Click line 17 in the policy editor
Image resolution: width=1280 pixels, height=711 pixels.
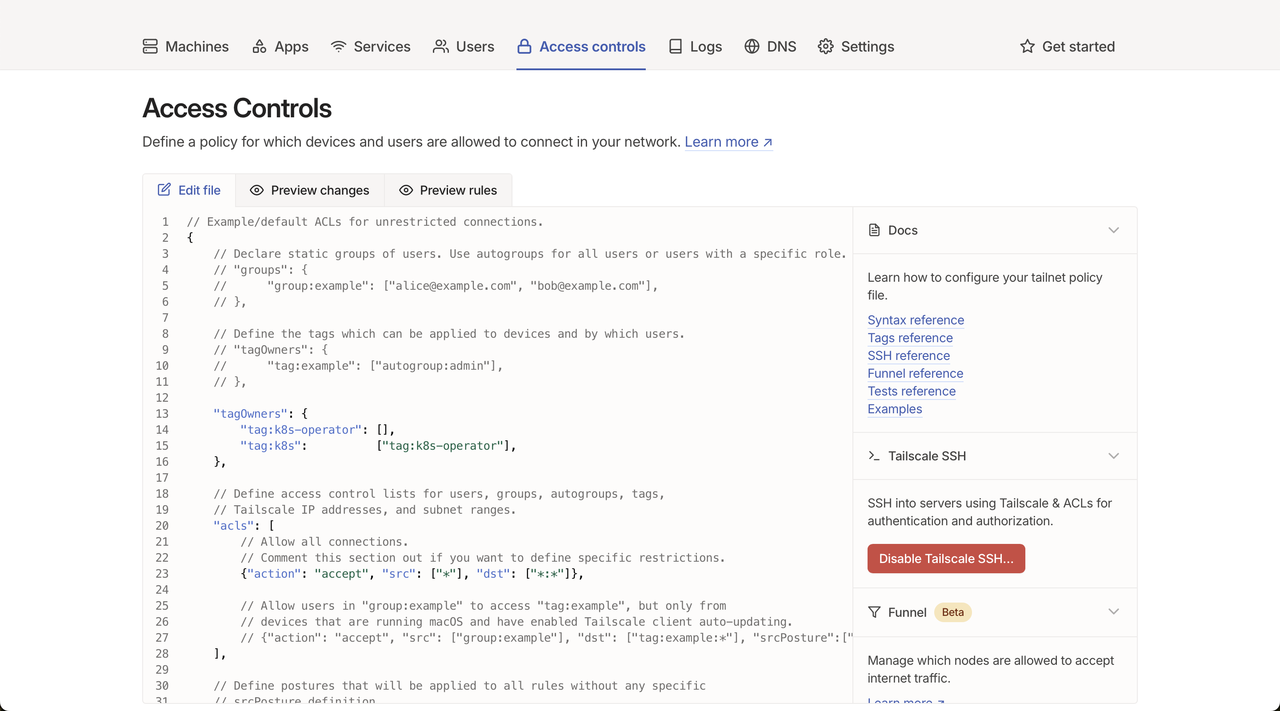click(x=497, y=477)
